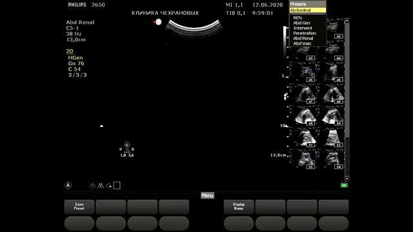Click the C5-1 transducer label

point(72,28)
